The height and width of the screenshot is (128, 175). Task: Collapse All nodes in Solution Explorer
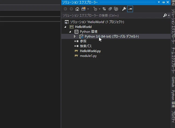(110, 9)
